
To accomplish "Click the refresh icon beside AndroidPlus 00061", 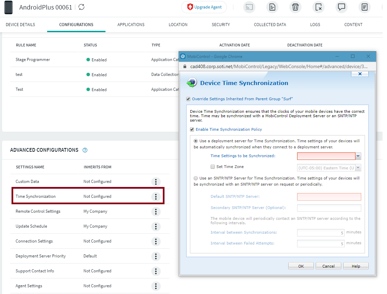I will pos(81,7).
